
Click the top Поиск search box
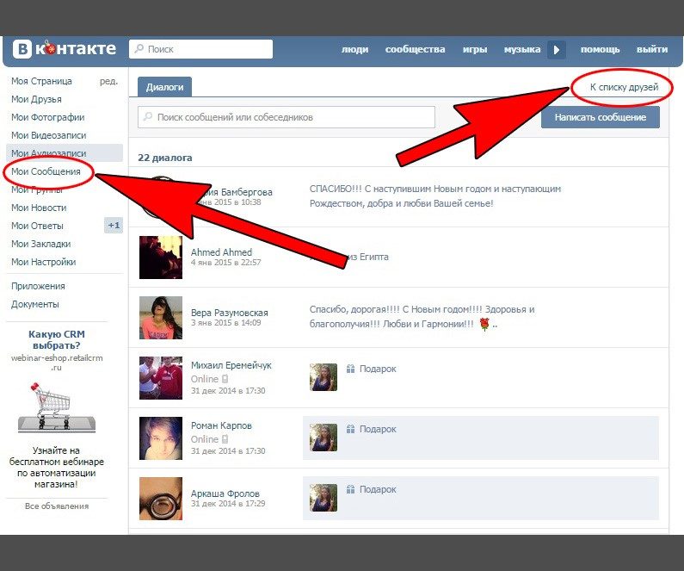pos(200,49)
